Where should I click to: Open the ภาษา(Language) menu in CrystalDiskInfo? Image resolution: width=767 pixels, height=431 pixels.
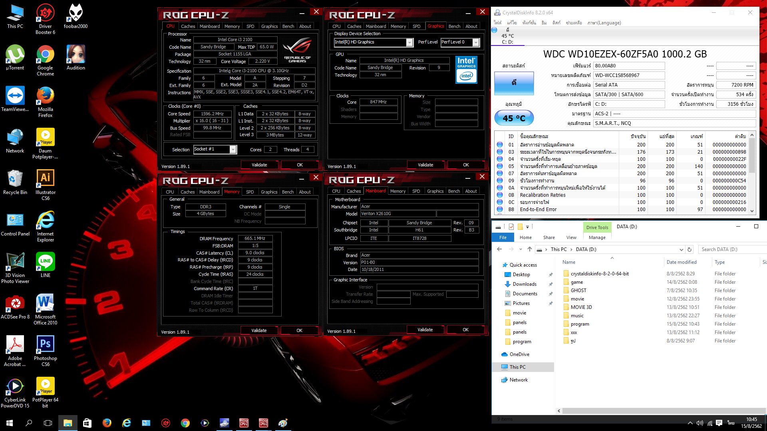pyautogui.click(x=604, y=23)
